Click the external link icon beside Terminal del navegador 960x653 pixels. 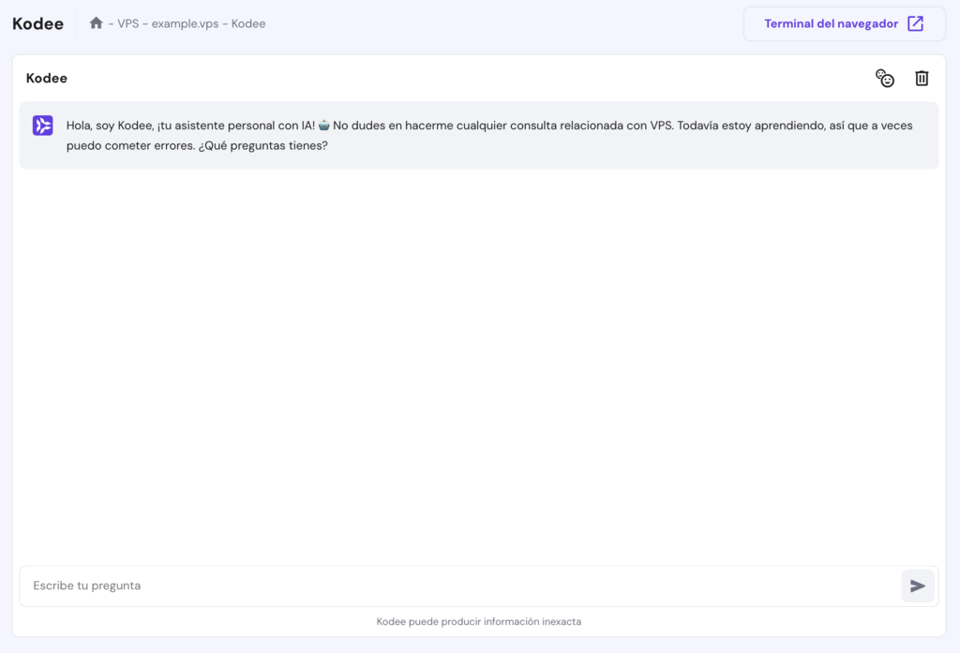click(x=915, y=23)
